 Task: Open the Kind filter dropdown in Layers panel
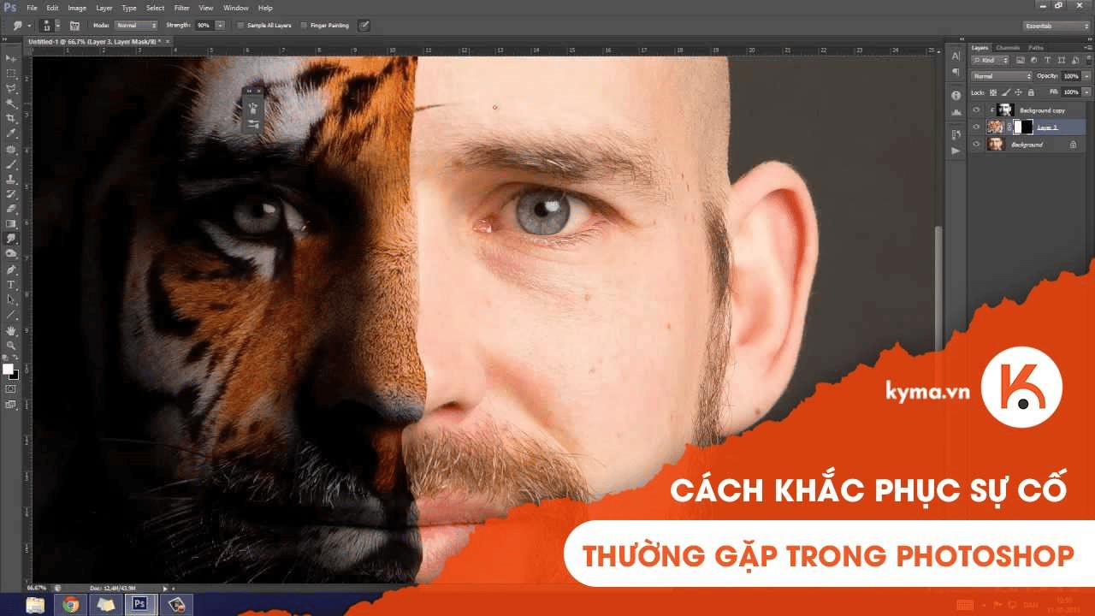(x=990, y=60)
